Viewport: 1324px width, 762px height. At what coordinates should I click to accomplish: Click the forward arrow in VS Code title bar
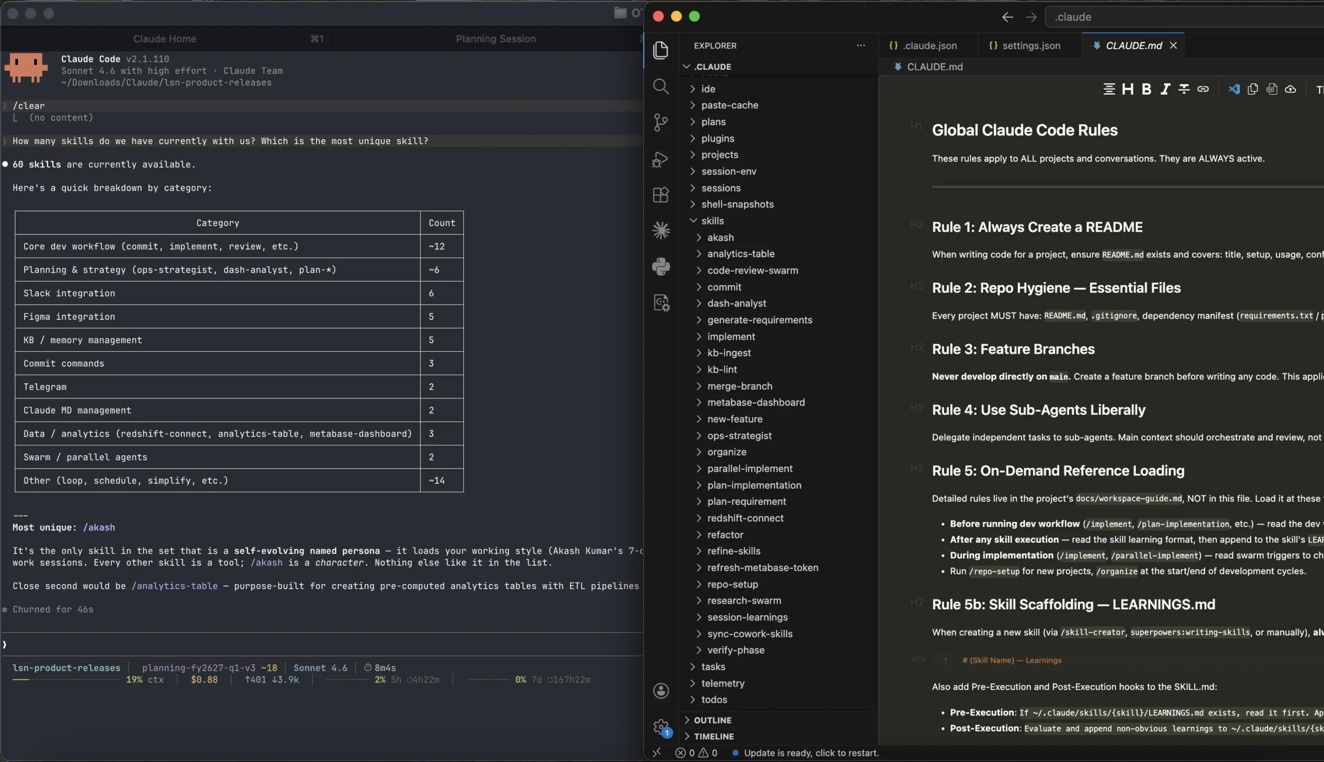pyautogui.click(x=1031, y=17)
